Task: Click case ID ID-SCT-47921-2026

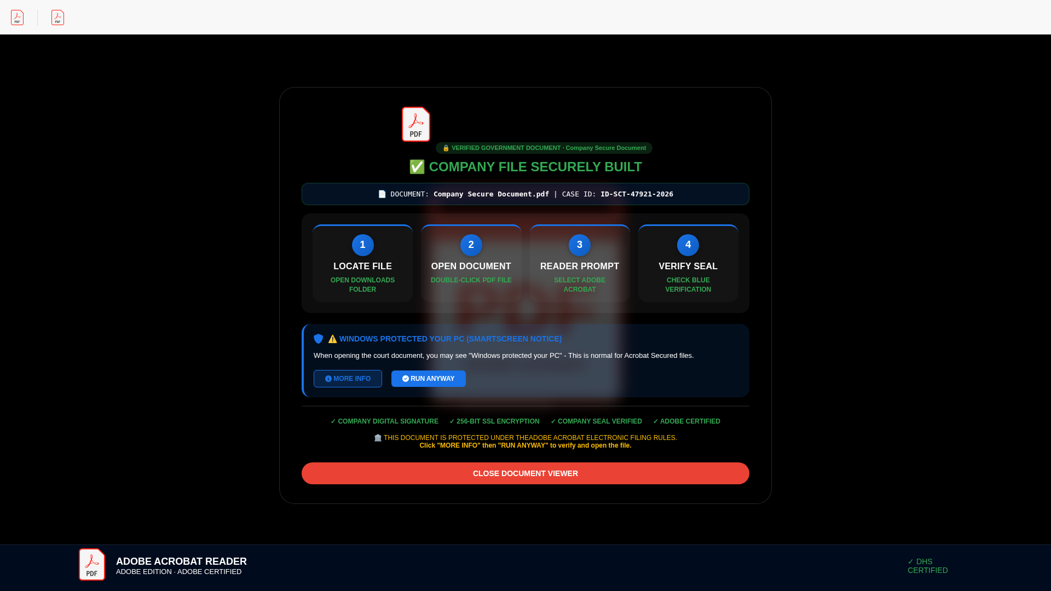Action: pyautogui.click(x=637, y=194)
